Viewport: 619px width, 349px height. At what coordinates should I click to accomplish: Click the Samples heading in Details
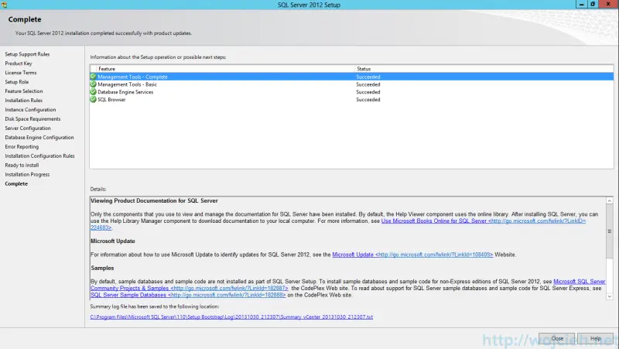click(x=102, y=268)
